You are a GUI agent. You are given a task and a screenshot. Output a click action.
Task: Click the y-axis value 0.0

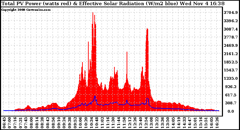[x=231, y=111]
